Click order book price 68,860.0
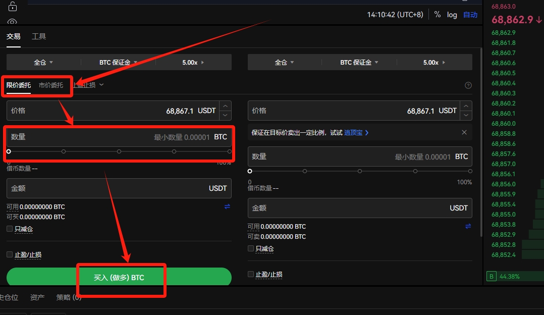 tap(504, 124)
